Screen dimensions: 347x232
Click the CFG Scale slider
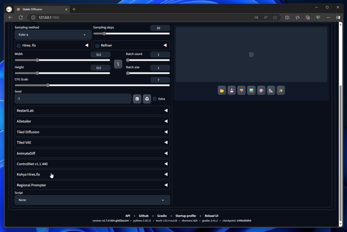pos(92,85)
